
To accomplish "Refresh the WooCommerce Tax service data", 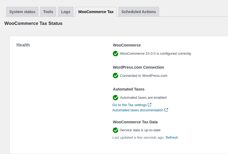I will pyautogui.click(x=172, y=138).
